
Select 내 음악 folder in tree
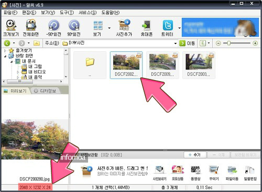tap(35, 77)
